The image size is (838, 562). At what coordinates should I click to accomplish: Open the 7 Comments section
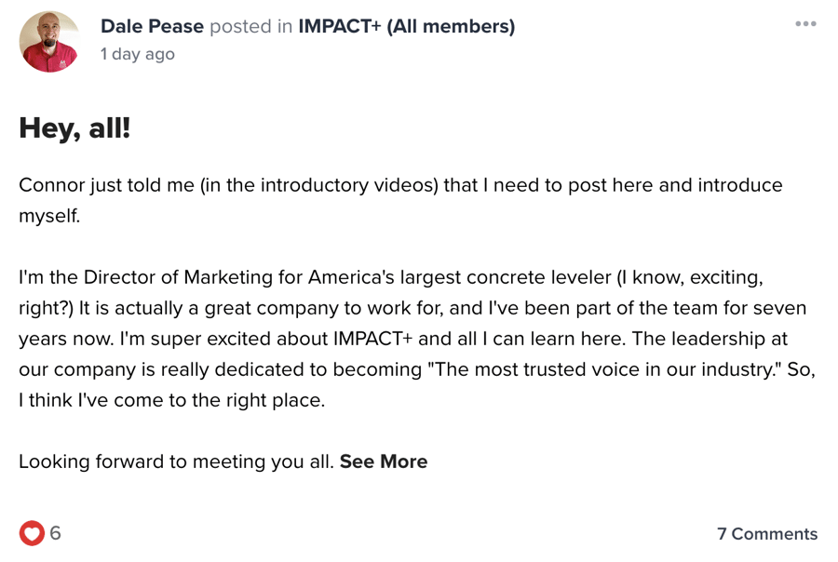tap(767, 533)
